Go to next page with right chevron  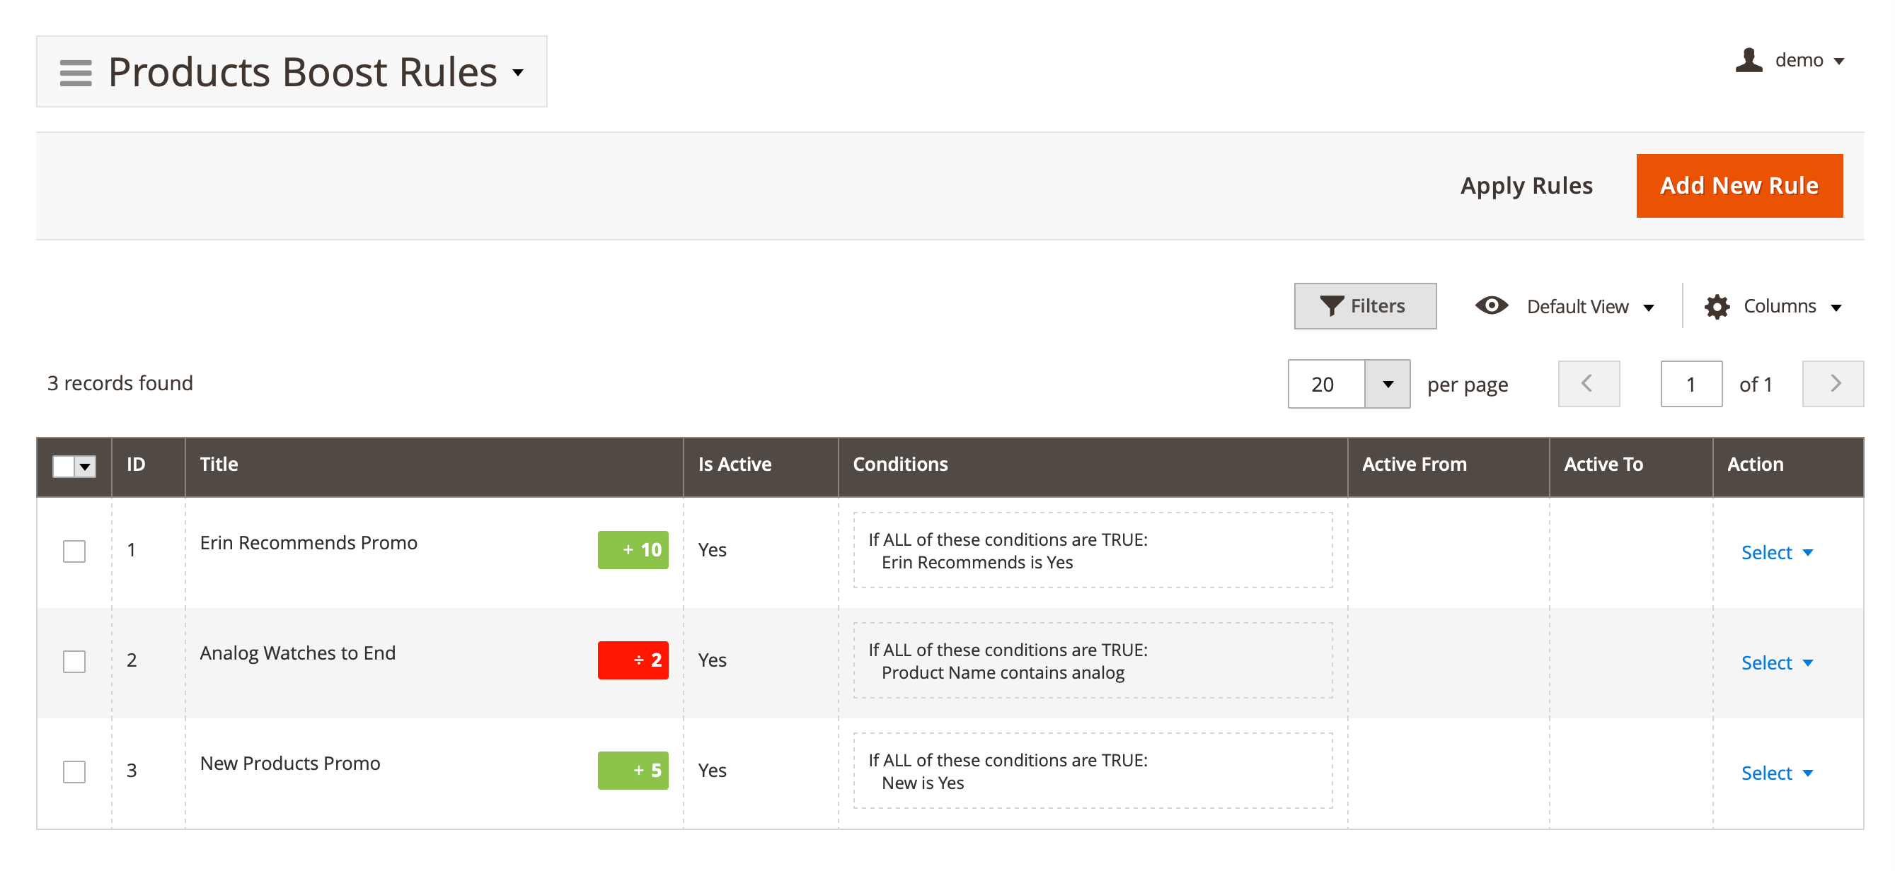coord(1833,384)
